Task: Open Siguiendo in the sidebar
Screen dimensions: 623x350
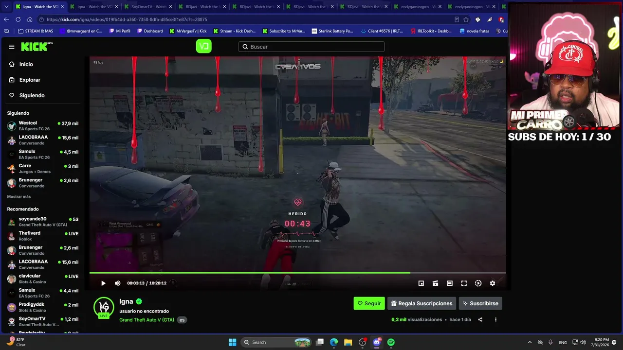Action: click(32, 95)
